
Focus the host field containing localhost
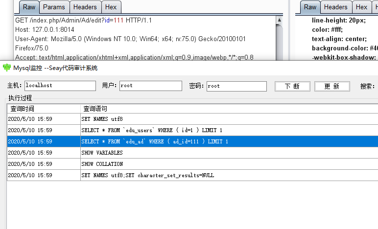pyautogui.click(x=60, y=86)
